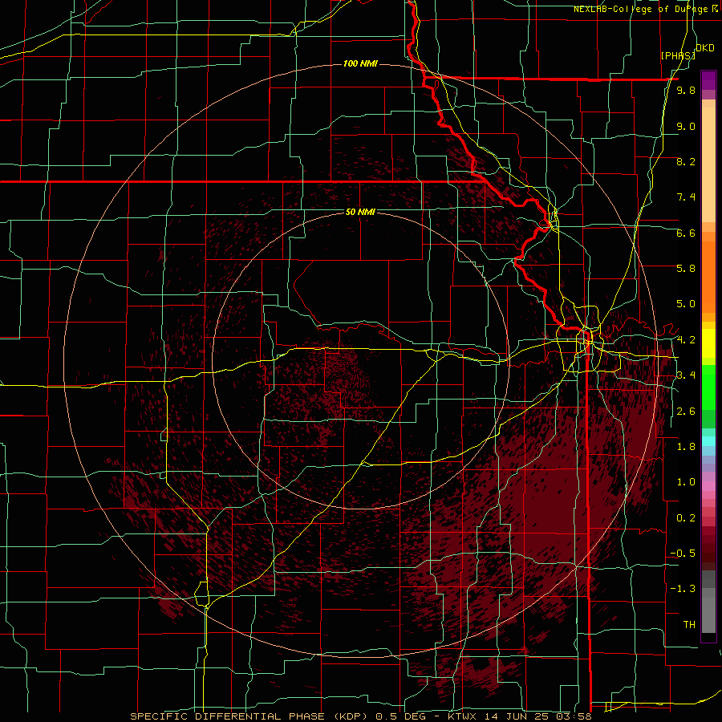This screenshot has width=722, height=722.
Task: Click the TH threshold label on the color scale
Action: [x=689, y=625]
